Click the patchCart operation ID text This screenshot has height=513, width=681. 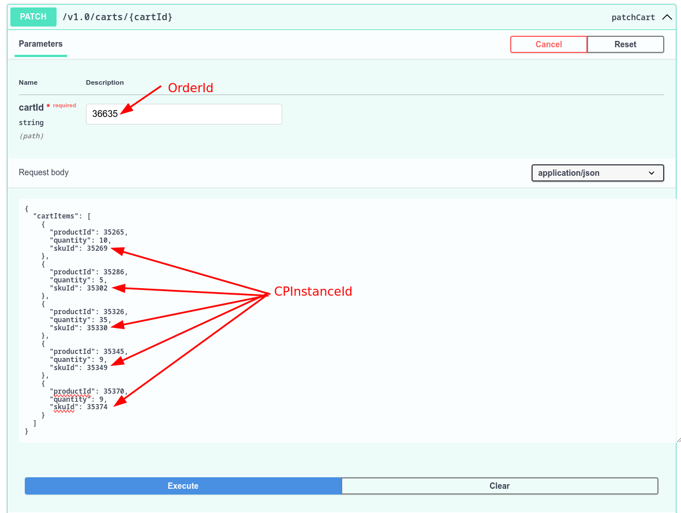(633, 17)
